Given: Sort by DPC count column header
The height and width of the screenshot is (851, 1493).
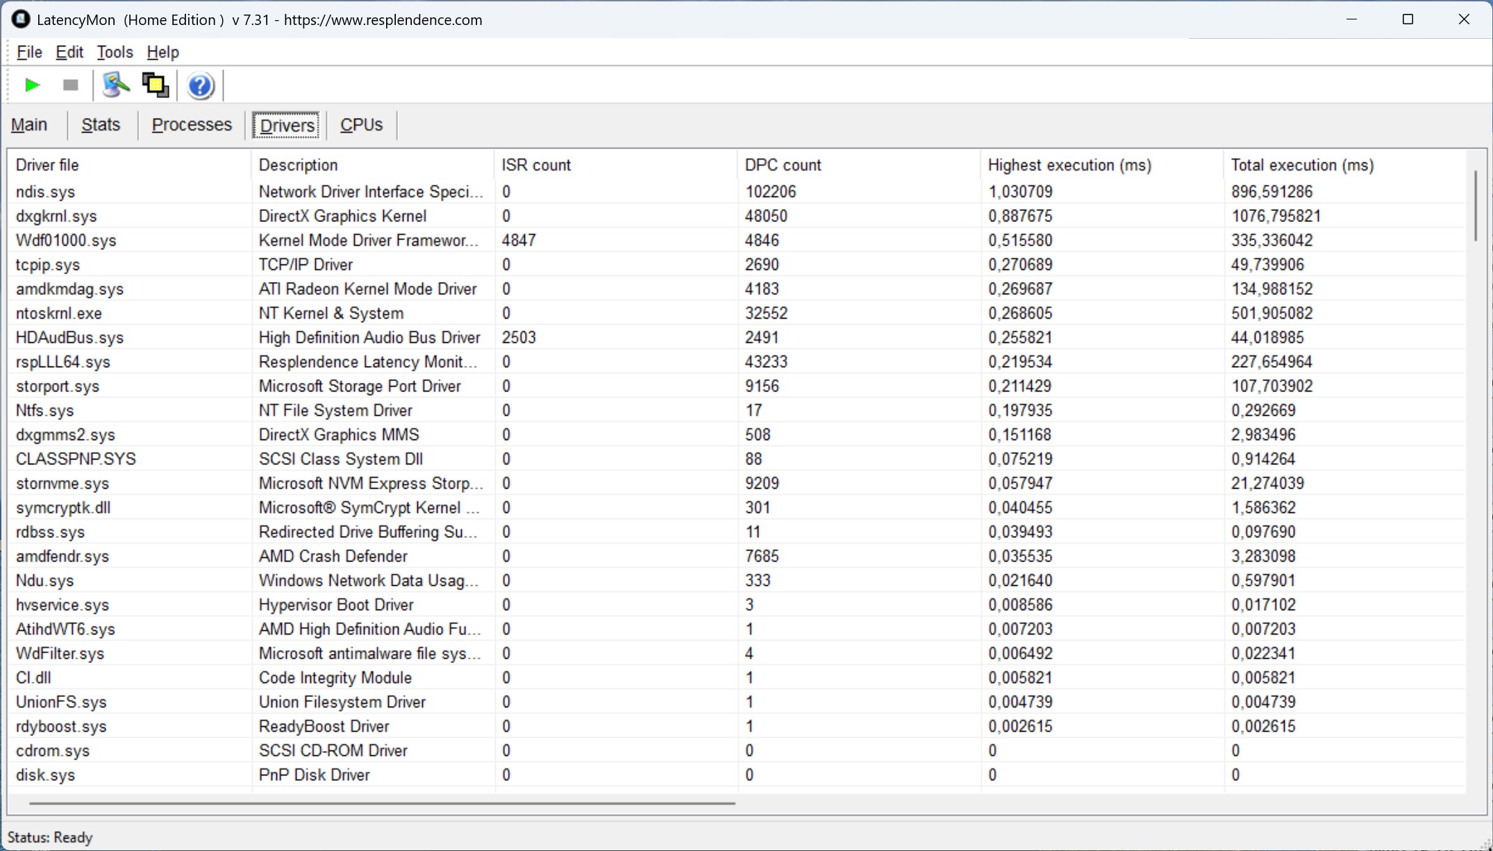Looking at the screenshot, I should (x=783, y=165).
